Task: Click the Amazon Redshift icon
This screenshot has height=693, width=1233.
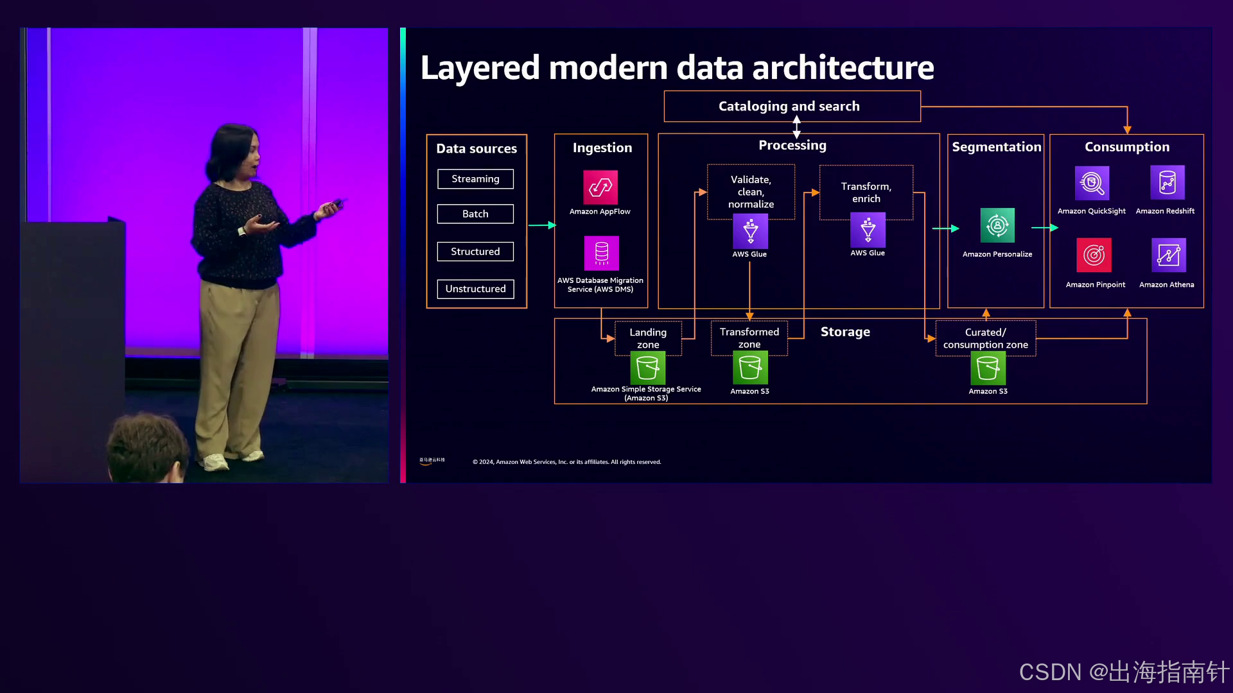Action: click(x=1167, y=183)
